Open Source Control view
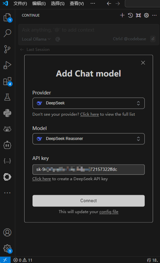Image resolution: width=160 pixels, height=263 pixels. tap(7, 49)
